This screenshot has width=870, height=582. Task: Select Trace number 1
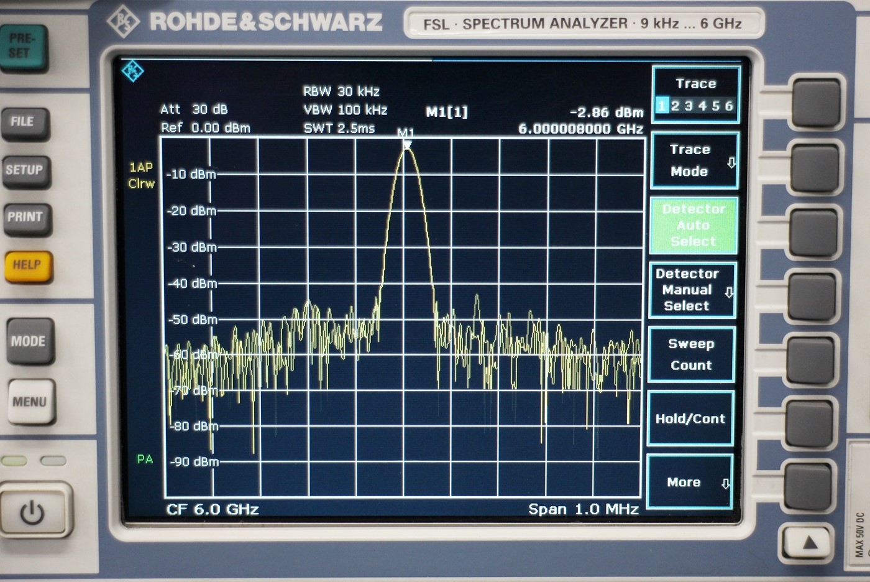pos(662,106)
